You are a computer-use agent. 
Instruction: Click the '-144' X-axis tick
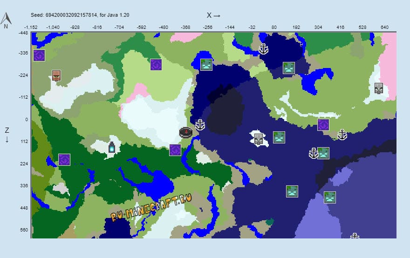click(x=230, y=27)
